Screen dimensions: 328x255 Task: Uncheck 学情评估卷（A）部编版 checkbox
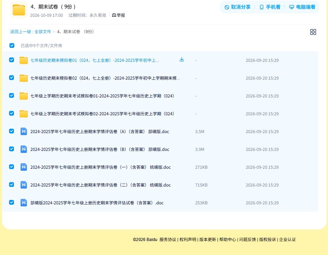12,131
